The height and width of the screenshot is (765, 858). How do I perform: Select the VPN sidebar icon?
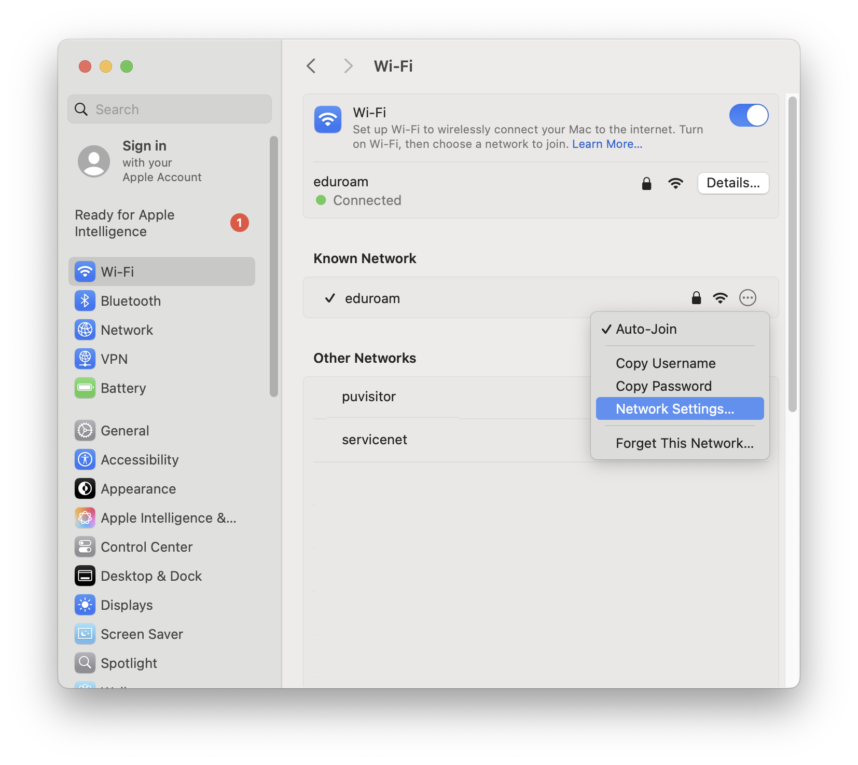point(85,359)
